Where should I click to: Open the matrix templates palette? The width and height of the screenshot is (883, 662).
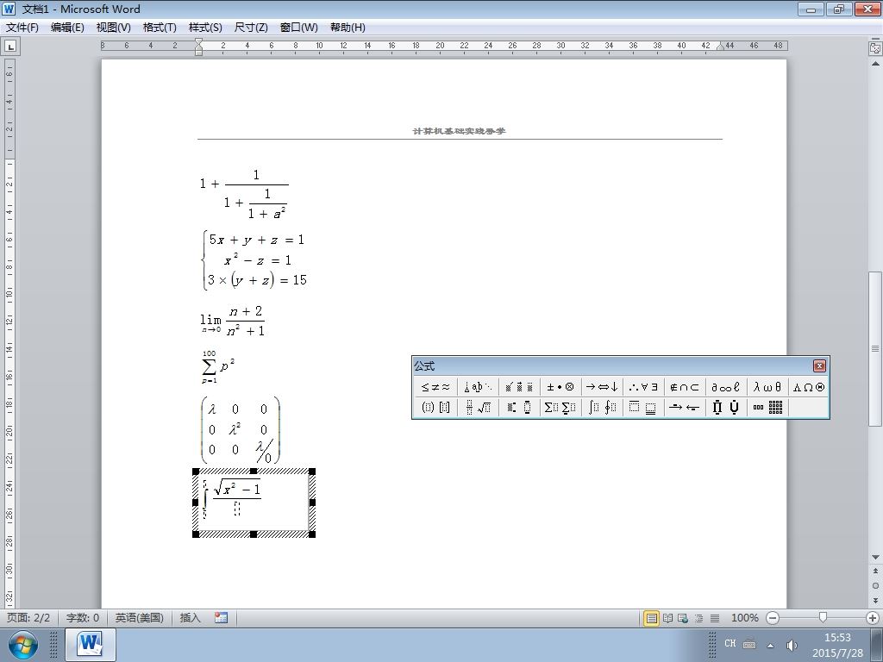[767, 407]
